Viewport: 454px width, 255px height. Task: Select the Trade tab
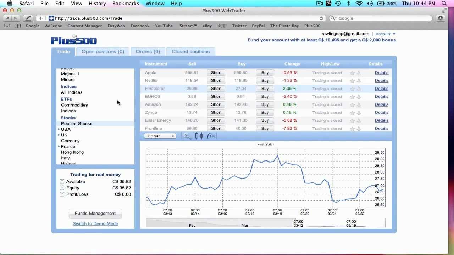(63, 52)
